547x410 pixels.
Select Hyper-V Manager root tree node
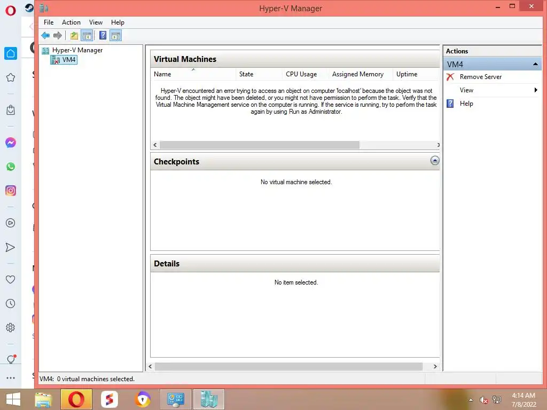click(77, 50)
